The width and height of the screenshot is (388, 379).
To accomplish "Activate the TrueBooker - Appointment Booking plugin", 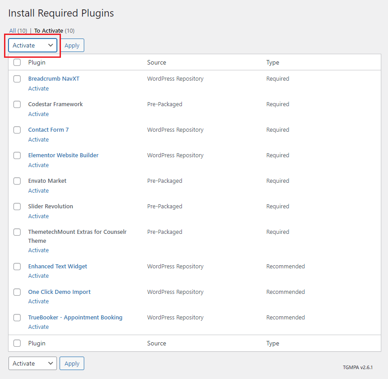I will click(39, 327).
